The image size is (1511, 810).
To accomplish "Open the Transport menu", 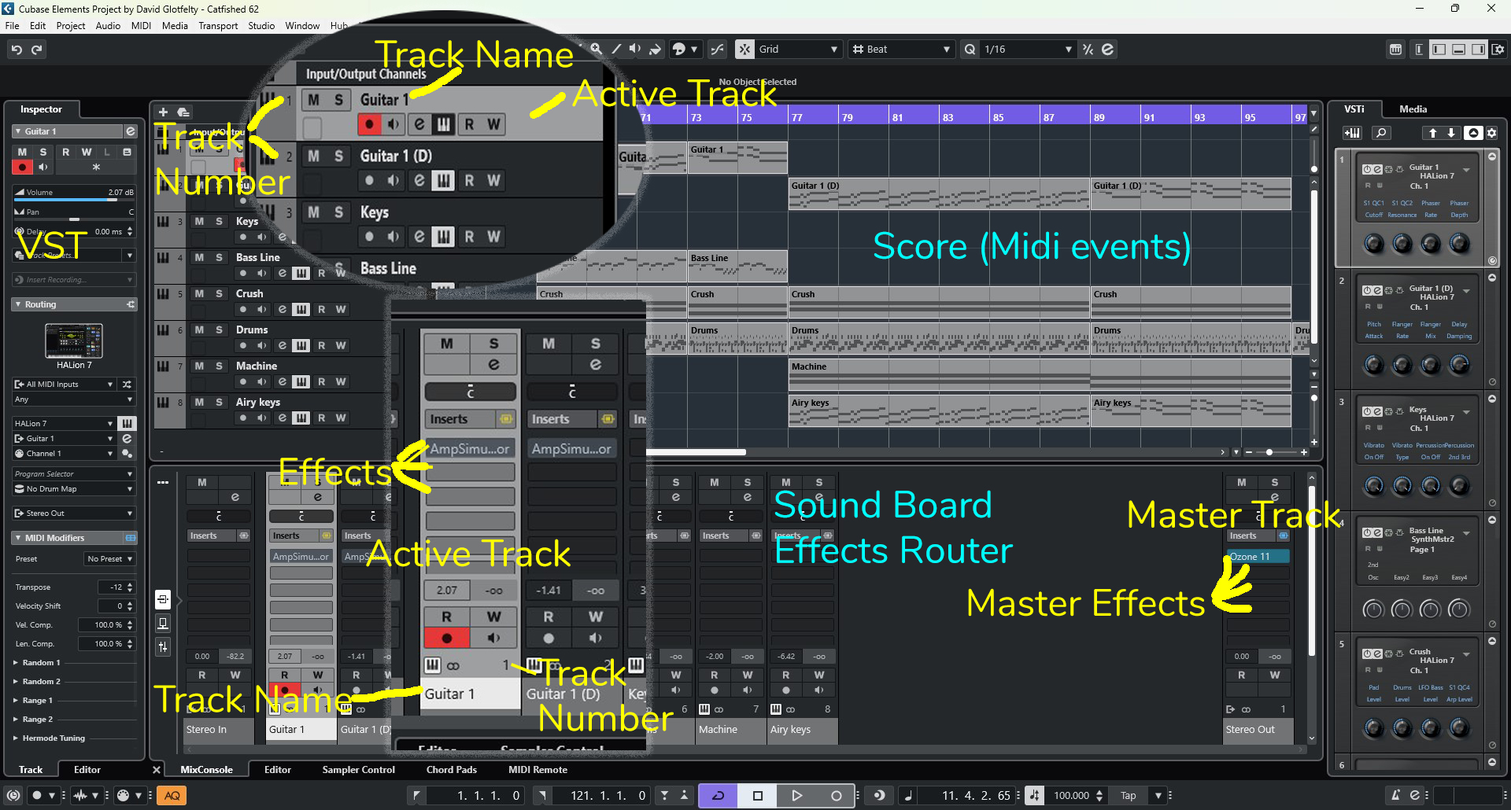I will click(x=218, y=26).
